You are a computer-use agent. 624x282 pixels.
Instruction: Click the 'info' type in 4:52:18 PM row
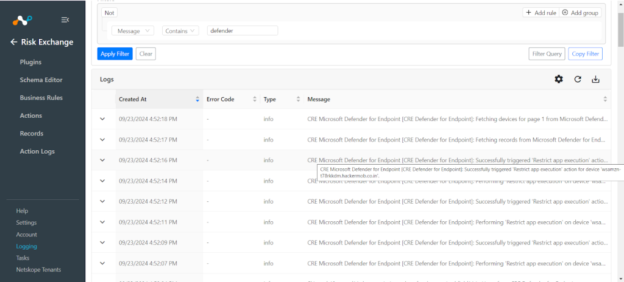click(x=268, y=119)
